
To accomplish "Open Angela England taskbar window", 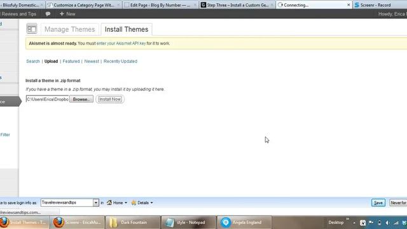I will [244, 223].
